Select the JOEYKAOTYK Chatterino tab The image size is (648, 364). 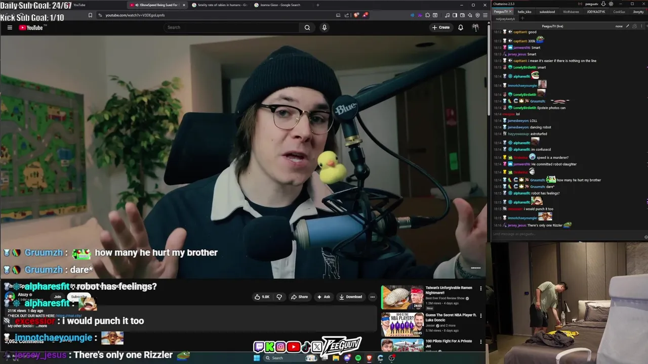click(x=596, y=12)
